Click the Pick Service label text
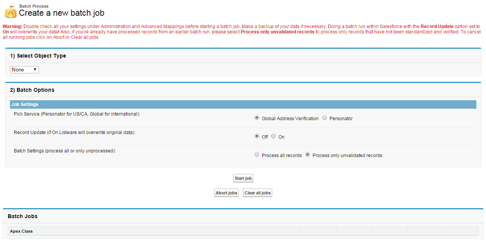 [77, 114]
